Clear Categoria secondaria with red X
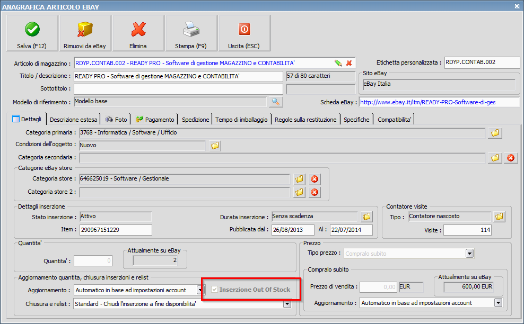524x324 pixels. point(511,157)
